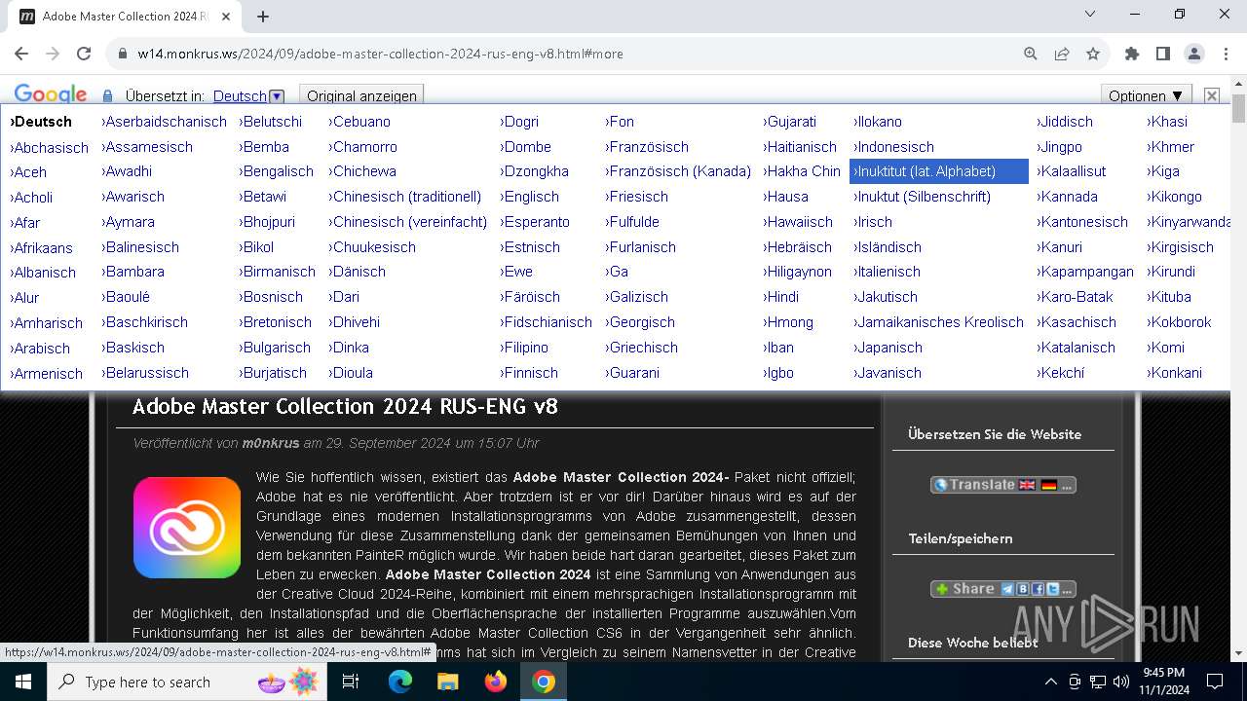The height and width of the screenshot is (701, 1247).
Task: Click the Creative Cloud logo image
Action: click(x=187, y=528)
